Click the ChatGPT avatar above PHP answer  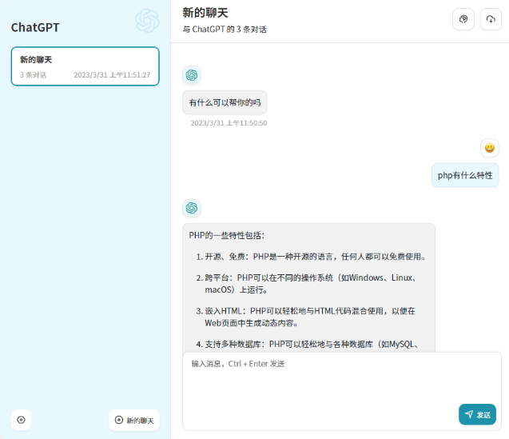click(x=192, y=208)
